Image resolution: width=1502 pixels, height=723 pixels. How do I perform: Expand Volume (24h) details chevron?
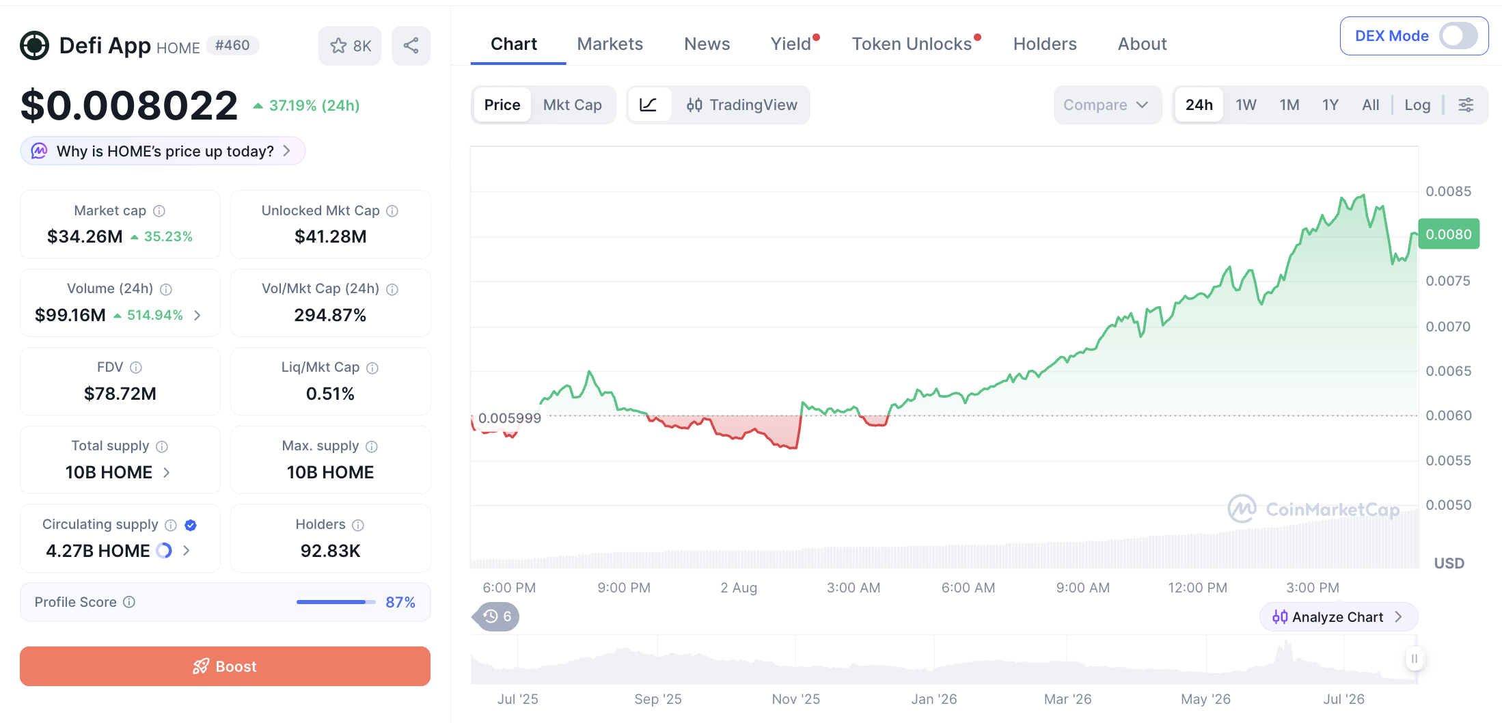pos(197,315)
